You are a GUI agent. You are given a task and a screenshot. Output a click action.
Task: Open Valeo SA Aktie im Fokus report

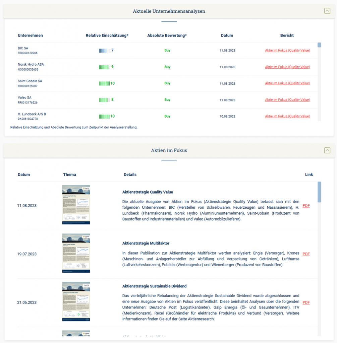pyautogui.click(x=287, y=99)
